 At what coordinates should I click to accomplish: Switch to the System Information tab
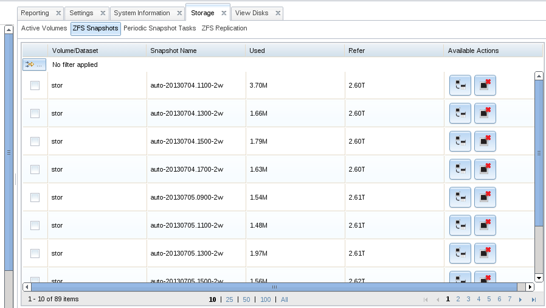coord(142,13)
